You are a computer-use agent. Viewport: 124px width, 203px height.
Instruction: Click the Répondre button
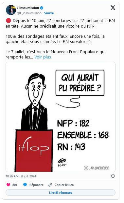[x=36, y=185]
